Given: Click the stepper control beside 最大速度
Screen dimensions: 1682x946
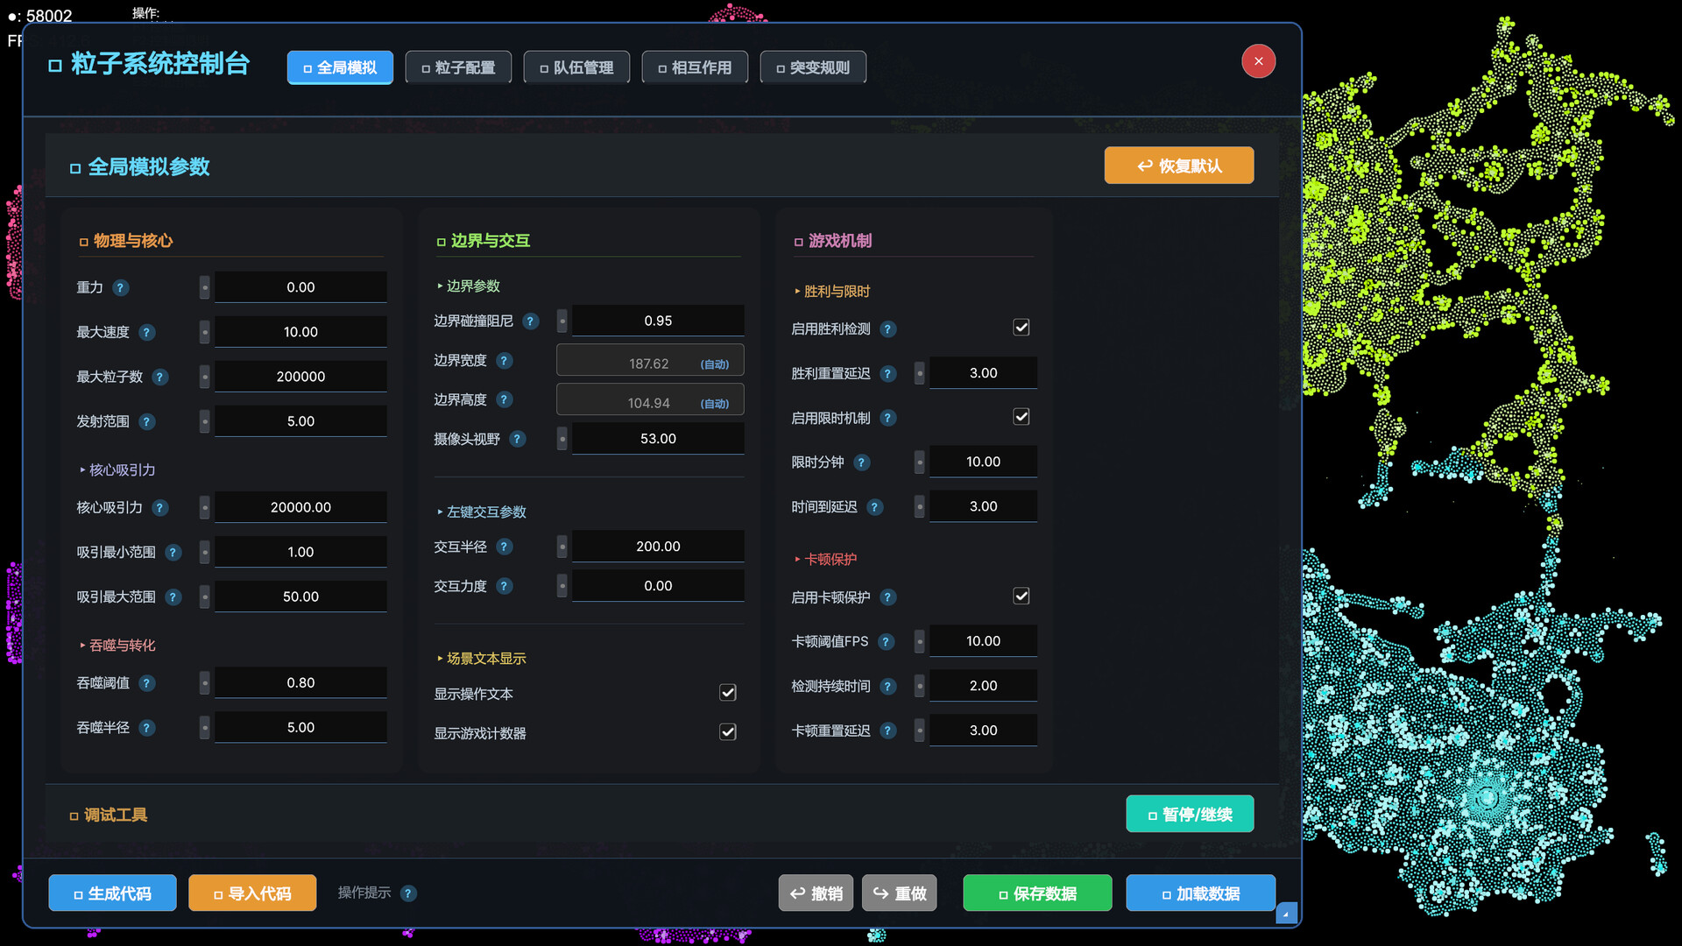Looking at the screenshot, I should (204, 332).
